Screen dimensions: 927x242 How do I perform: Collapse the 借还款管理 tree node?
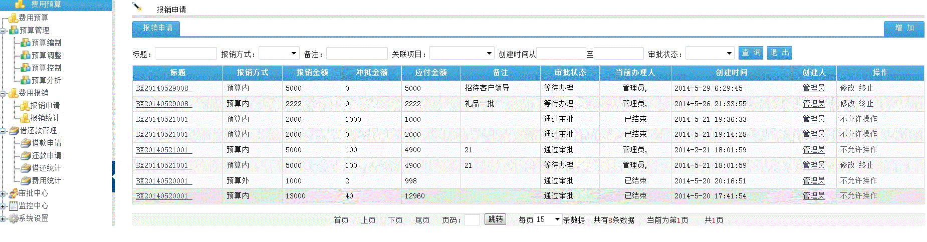click(x=3, y=131)
